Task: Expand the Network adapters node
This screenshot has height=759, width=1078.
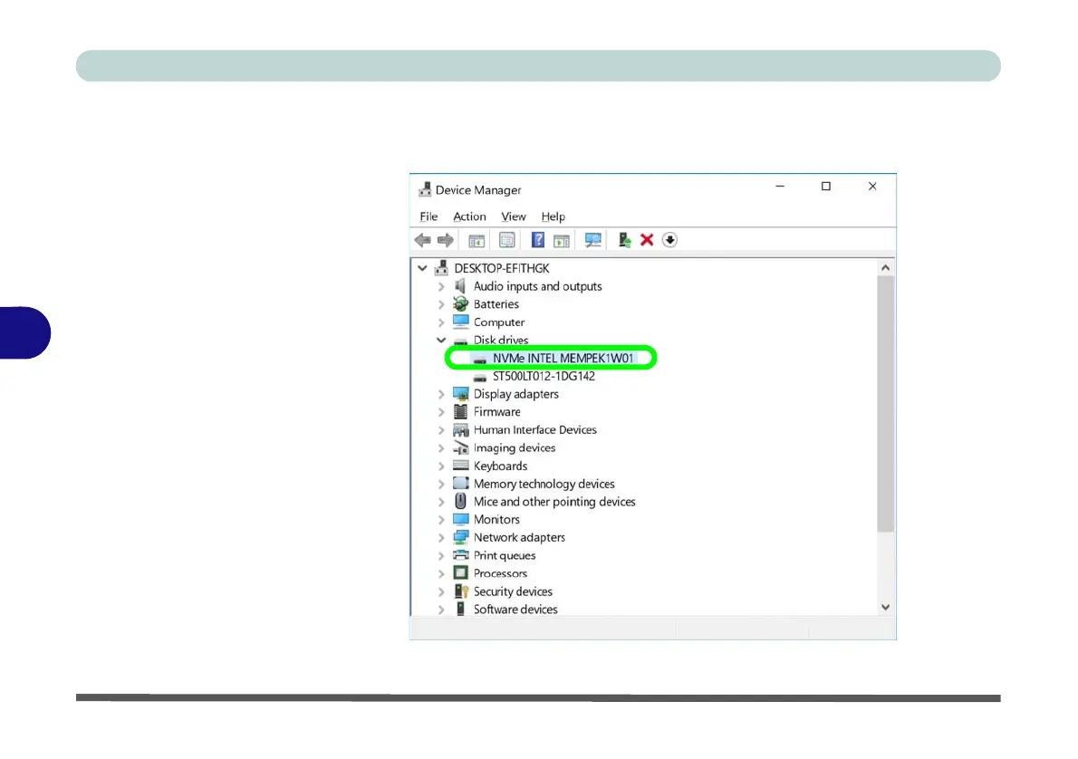Action: [441, 538]
